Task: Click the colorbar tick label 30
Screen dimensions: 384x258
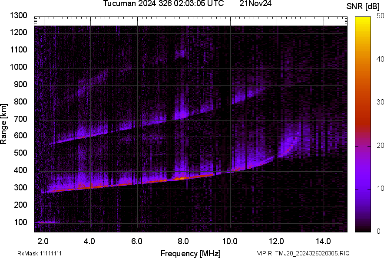Action: 381,102
